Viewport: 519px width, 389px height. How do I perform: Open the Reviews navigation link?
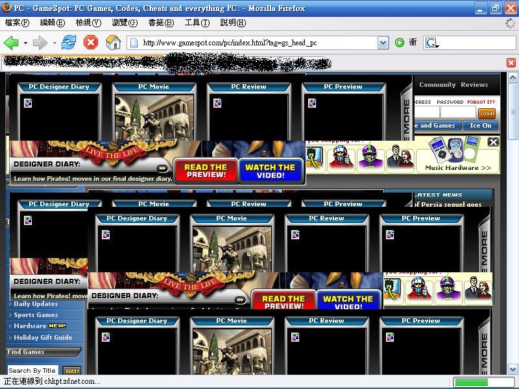(x=474, y=85)
